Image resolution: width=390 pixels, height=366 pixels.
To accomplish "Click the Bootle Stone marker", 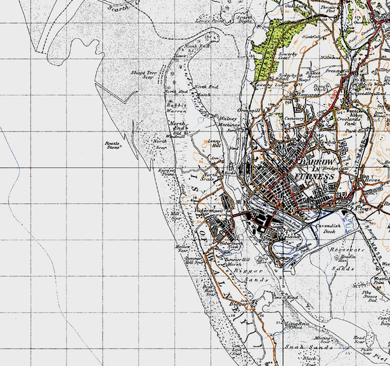I will point(113,145).
